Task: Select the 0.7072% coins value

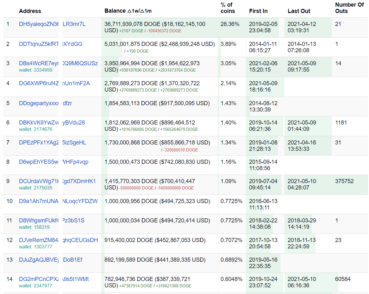Action: (231, 240)
